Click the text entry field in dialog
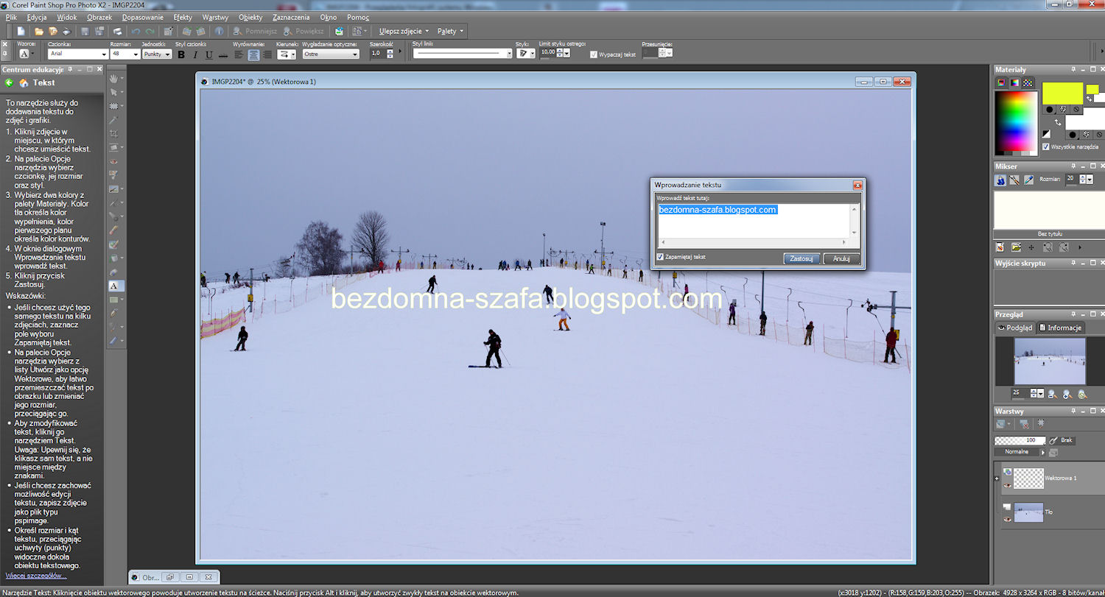1105x597 pixels. [x=754, y=221]
